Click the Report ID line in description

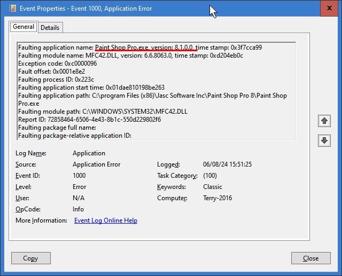[90, 120]
